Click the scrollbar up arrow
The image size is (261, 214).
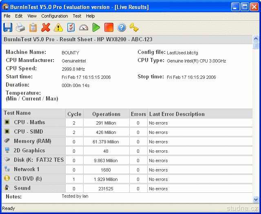[x=256, y=39]
